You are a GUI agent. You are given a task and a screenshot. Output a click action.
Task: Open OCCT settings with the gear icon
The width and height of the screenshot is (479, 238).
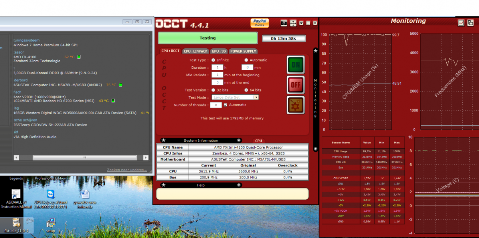[x=296, y=105]
